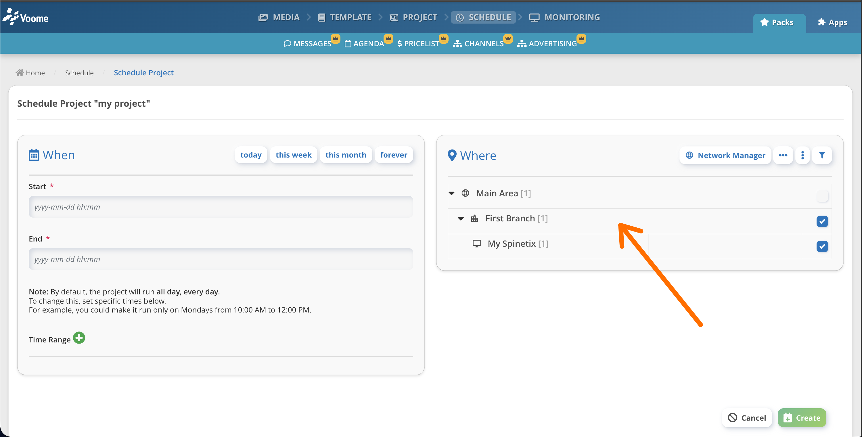Check the Main Area checkbox
This screenshot has width=862, height=437.
(x=822, y=196)
